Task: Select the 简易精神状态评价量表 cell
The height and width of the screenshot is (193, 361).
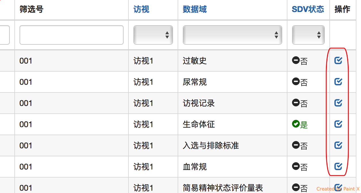Action: click(x=223, y=188)
